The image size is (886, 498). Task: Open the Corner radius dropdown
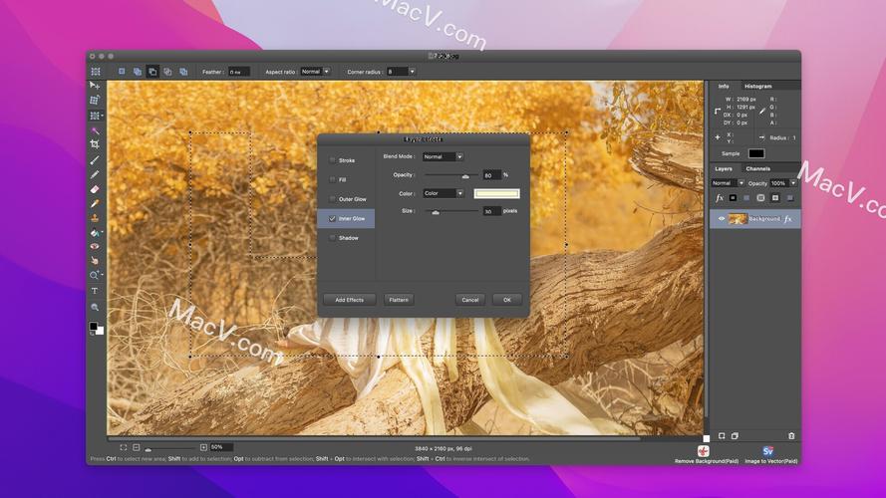pyautogui.click(x=401, y=72)
